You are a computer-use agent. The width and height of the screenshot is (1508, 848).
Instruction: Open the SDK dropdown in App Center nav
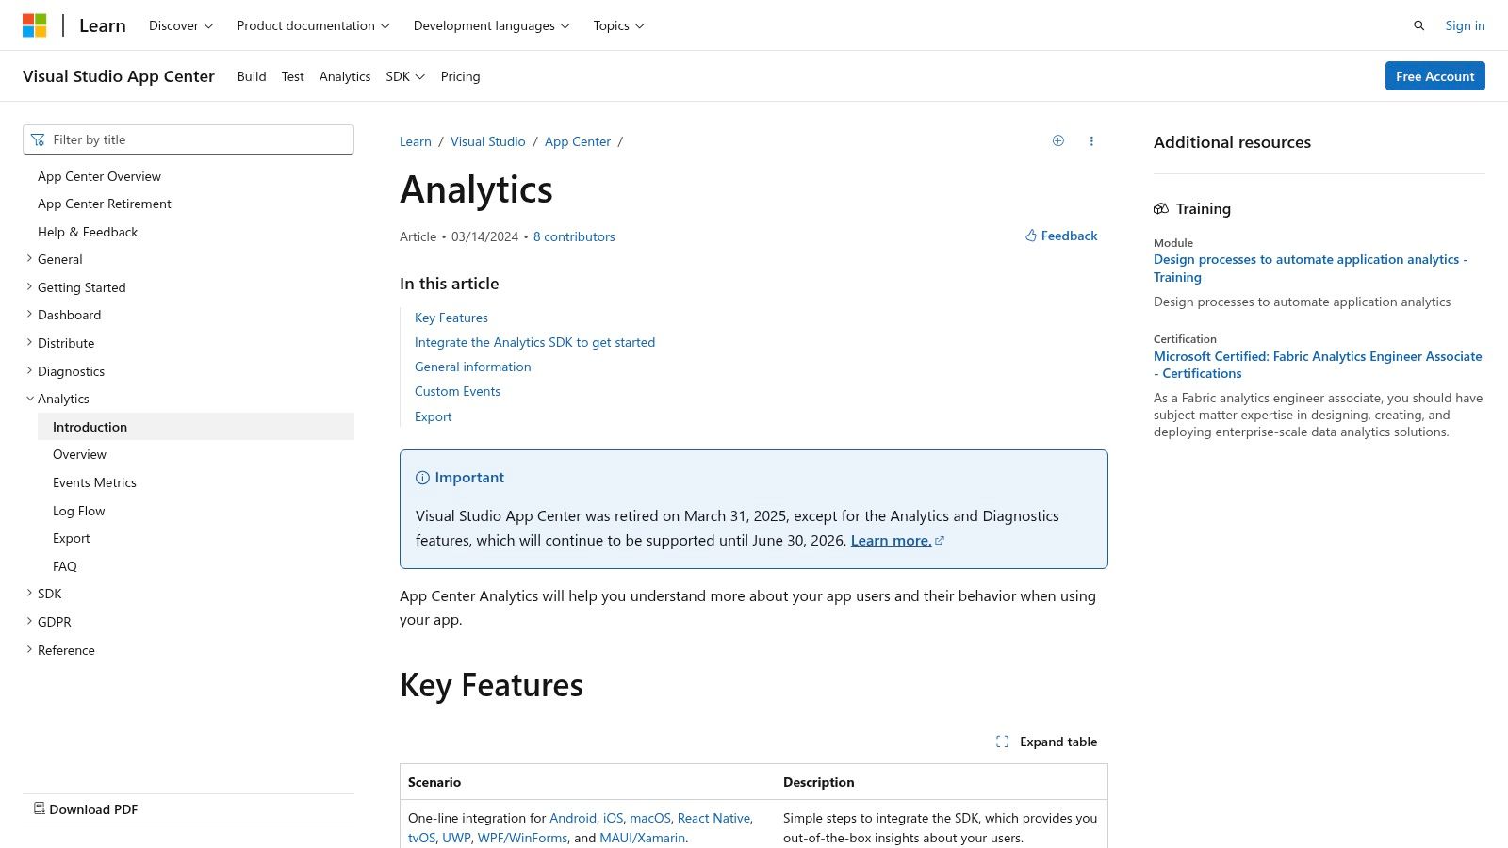pyautogui.click(x=405, y=76)
